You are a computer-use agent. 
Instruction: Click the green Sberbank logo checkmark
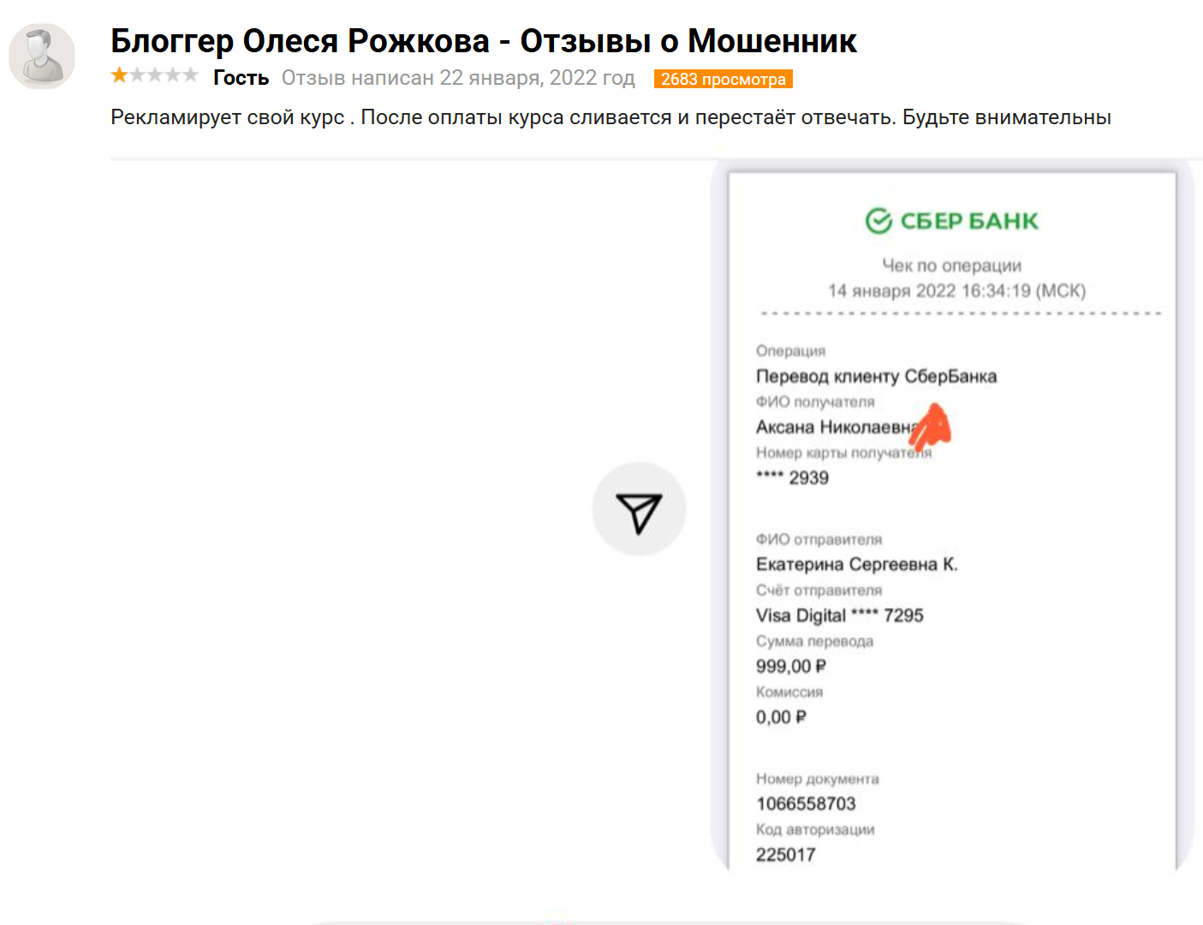pos(878,221)
